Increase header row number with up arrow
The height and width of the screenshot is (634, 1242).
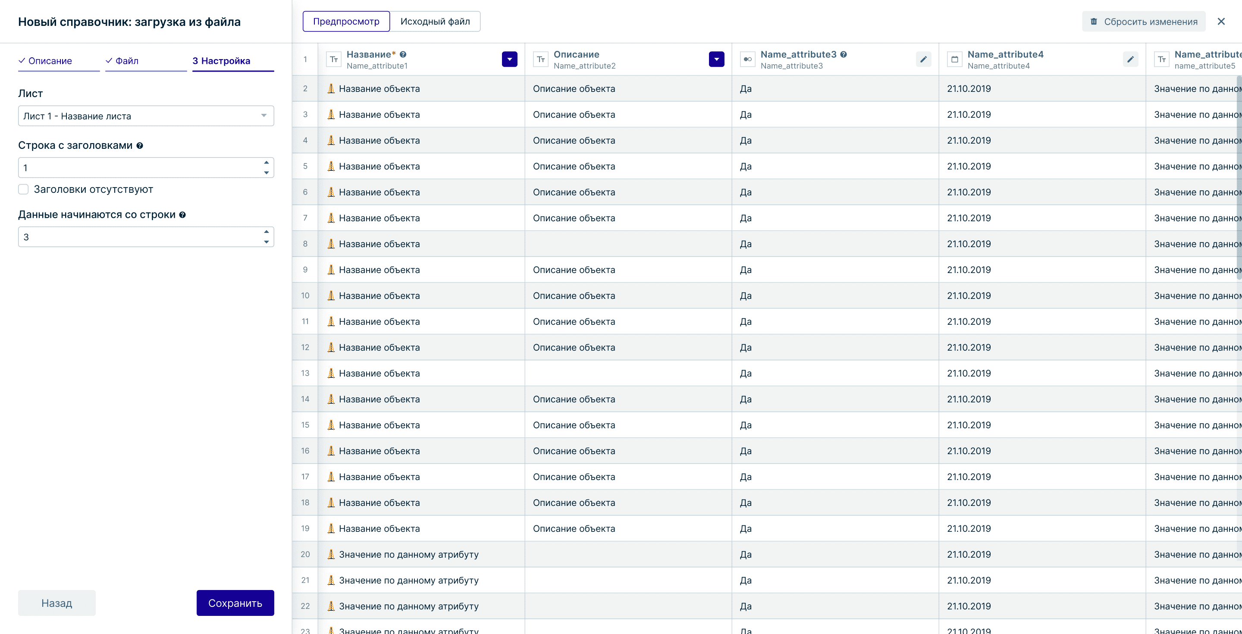click(266, 163)
